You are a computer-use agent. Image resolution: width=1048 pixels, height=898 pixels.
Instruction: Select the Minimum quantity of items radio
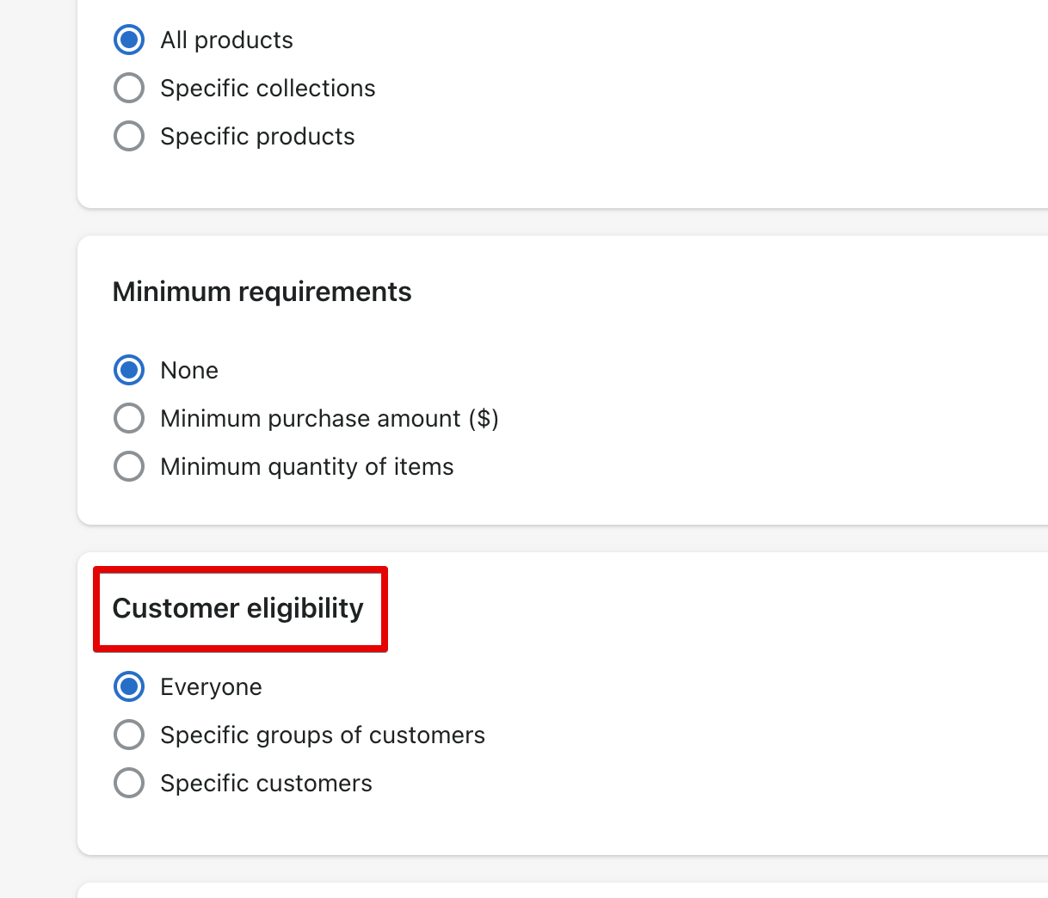pyautogui.click(x=129, y=466)
